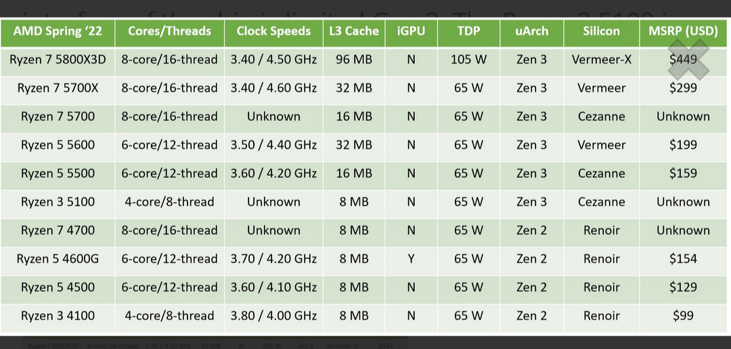Screen dimensions: 731x349
Task: Click the Clock Speeds column header
Action: [273, 31]
